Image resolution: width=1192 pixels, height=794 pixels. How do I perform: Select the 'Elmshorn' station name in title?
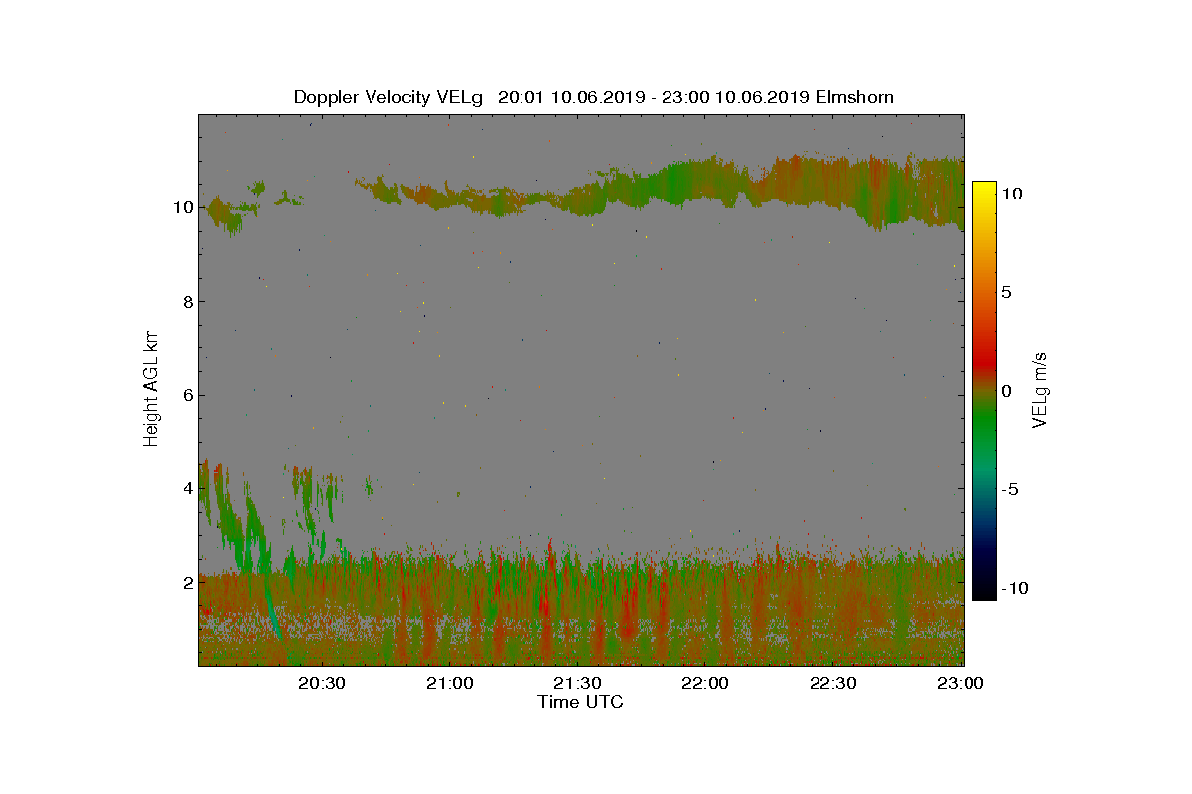853,97
